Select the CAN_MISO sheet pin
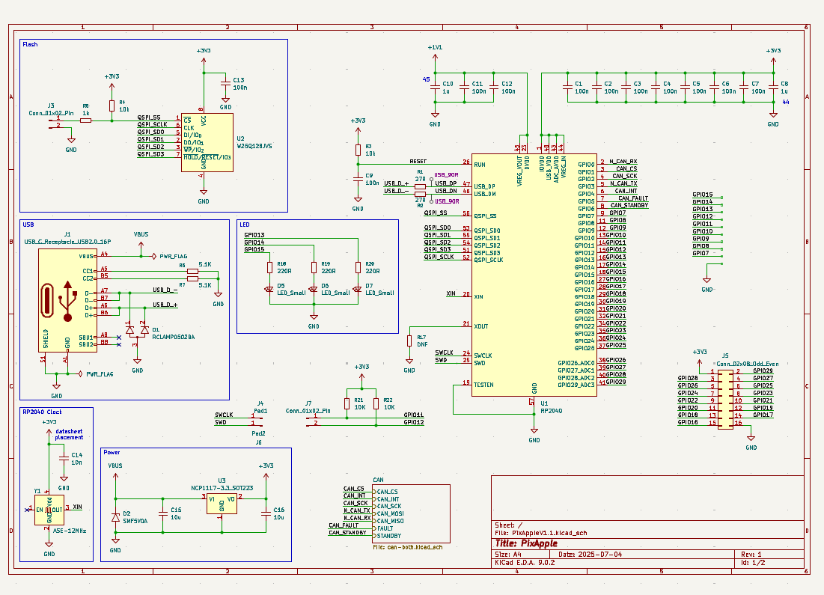The height and width of the screenshot is (595, 824). coord(389,521)
